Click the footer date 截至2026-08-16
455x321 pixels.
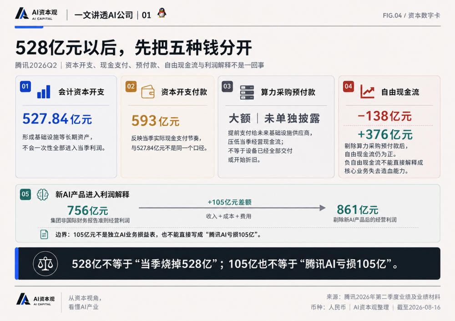click(419, 307)
